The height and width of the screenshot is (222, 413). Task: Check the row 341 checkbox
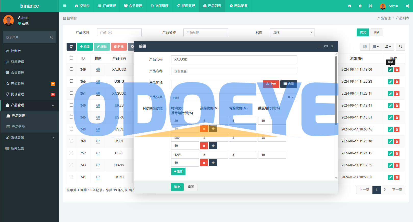pos(71,177)
